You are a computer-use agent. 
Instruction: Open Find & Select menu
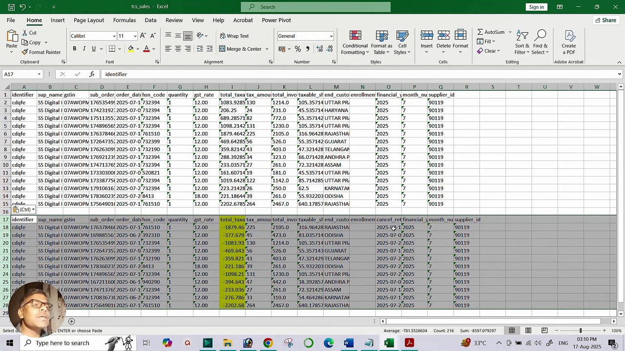point(540,42)
